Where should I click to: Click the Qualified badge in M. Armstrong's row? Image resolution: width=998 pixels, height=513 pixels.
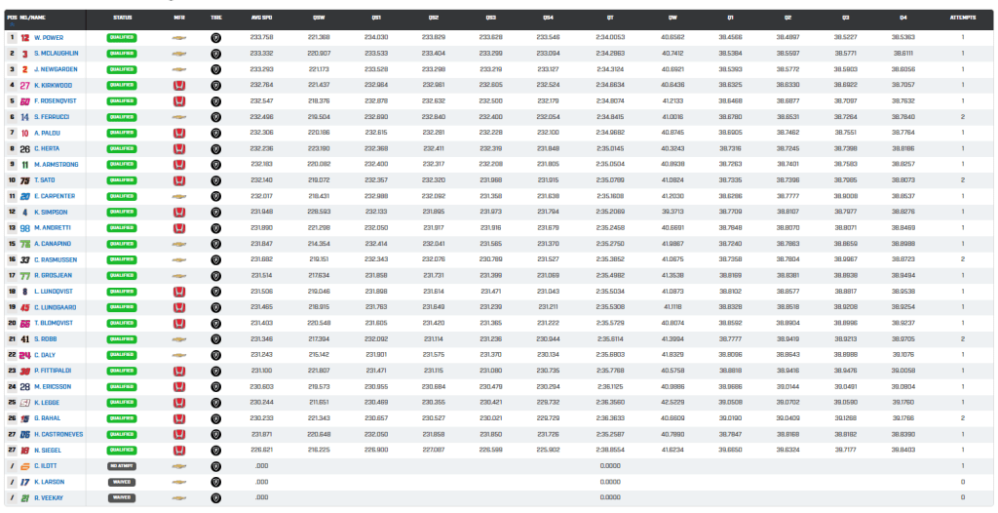point(122,165)
